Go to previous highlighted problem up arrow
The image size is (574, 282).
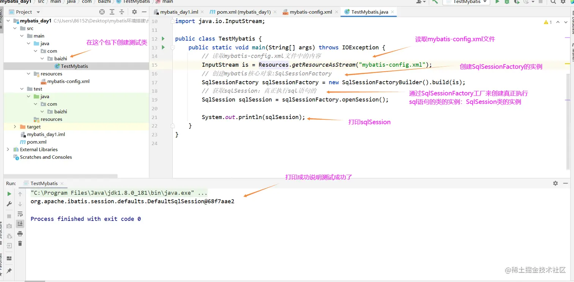(x=558, y=22)
